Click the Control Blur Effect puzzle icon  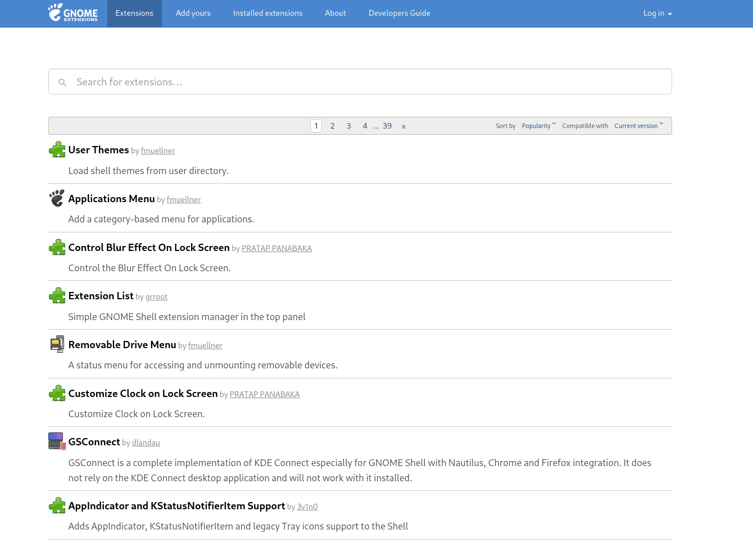point(57,247)
